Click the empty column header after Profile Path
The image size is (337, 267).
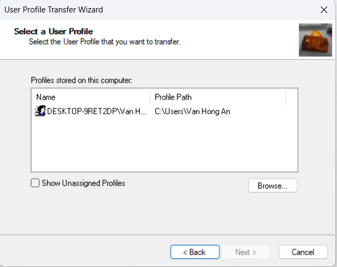(x=291, y=97)
